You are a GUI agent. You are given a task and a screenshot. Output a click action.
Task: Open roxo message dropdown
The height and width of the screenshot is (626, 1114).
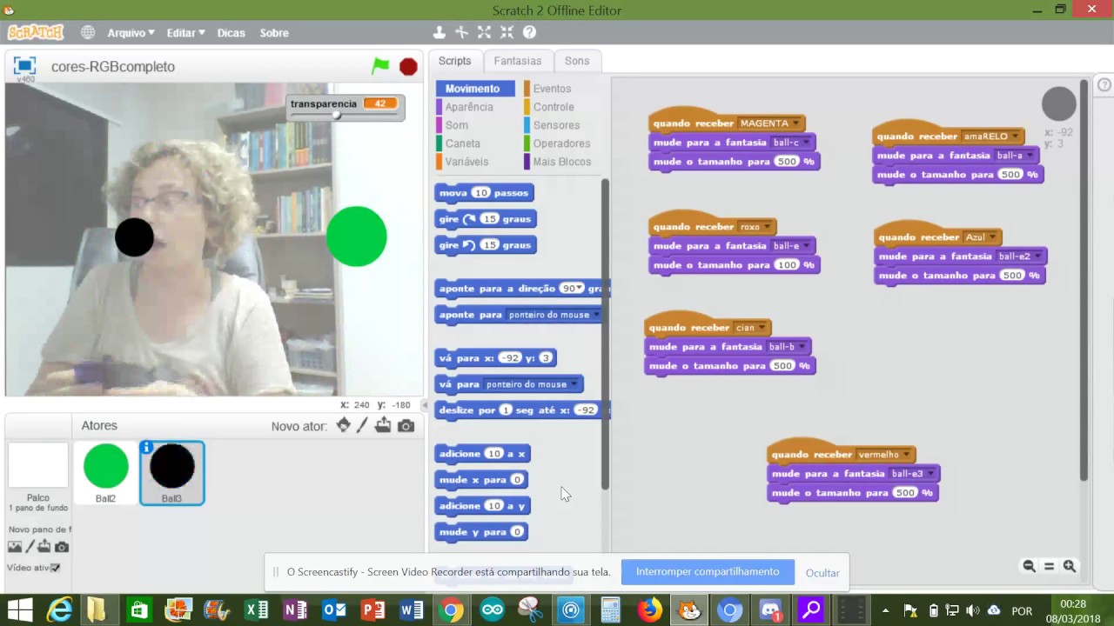[x=768, y=227]
